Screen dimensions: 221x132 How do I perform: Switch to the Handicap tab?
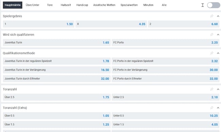coord(82,5)
